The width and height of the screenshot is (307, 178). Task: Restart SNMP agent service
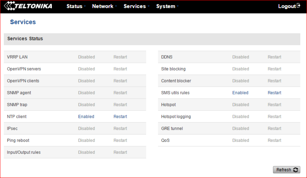click(x=120, y=93)
